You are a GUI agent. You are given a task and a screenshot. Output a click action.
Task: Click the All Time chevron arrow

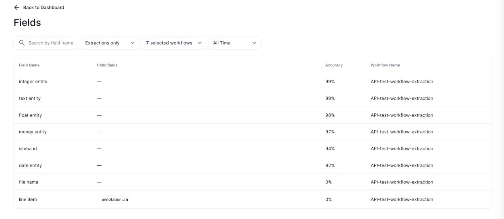click(254, 43)
